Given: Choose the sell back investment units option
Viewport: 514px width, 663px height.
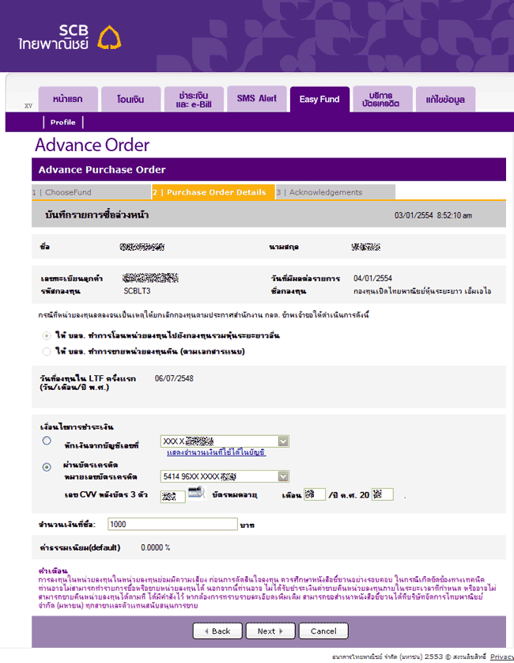Looking at the screenshot, I should [47, 350].
